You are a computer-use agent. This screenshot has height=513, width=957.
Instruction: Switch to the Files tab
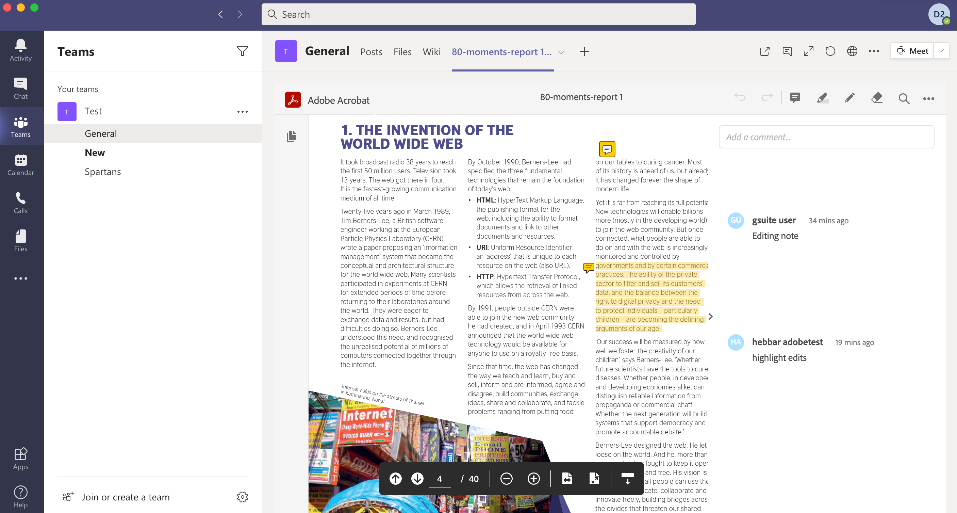402,52
